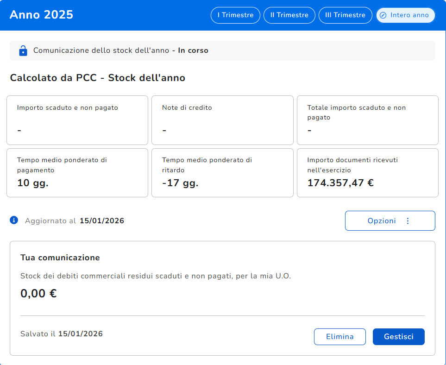Select Totale importo scaduto e non pagato card
Screen dimensions: 446x365
367,120
